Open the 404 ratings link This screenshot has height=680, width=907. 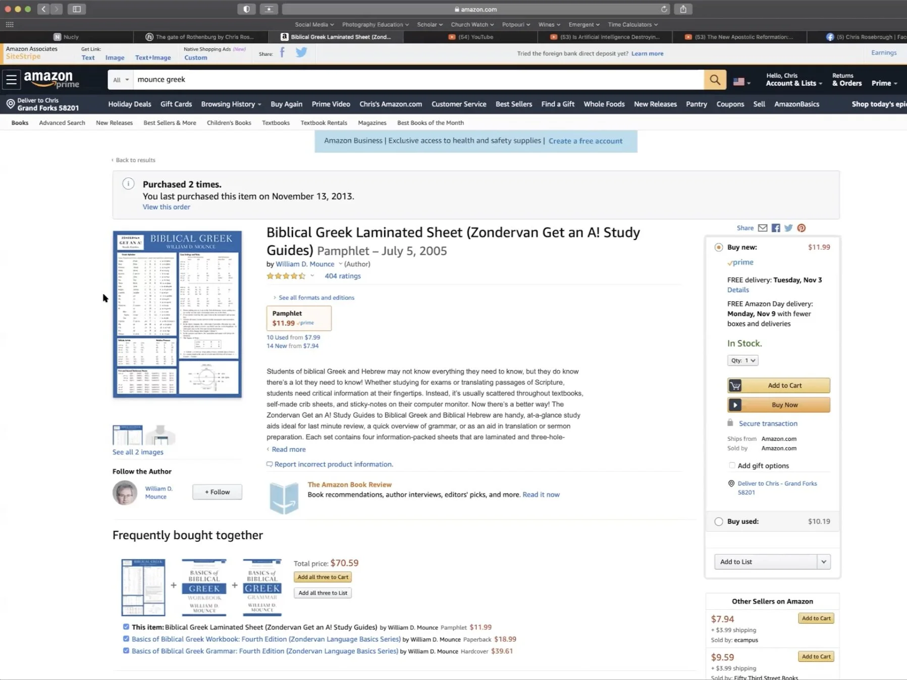(343, 276)
